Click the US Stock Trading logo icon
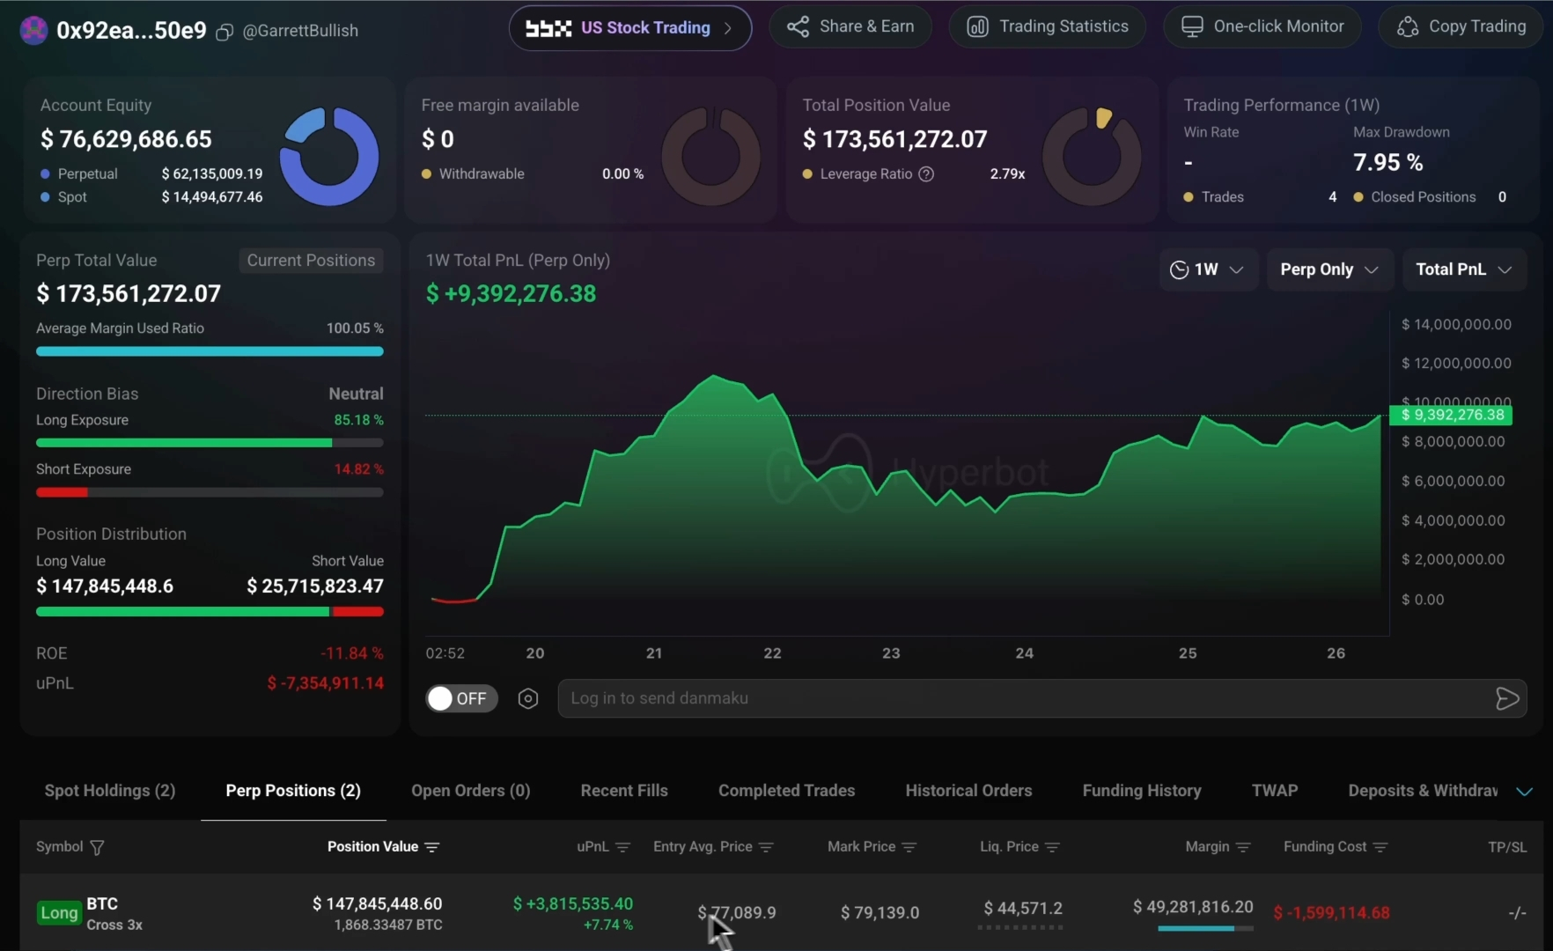 [548, 28]
